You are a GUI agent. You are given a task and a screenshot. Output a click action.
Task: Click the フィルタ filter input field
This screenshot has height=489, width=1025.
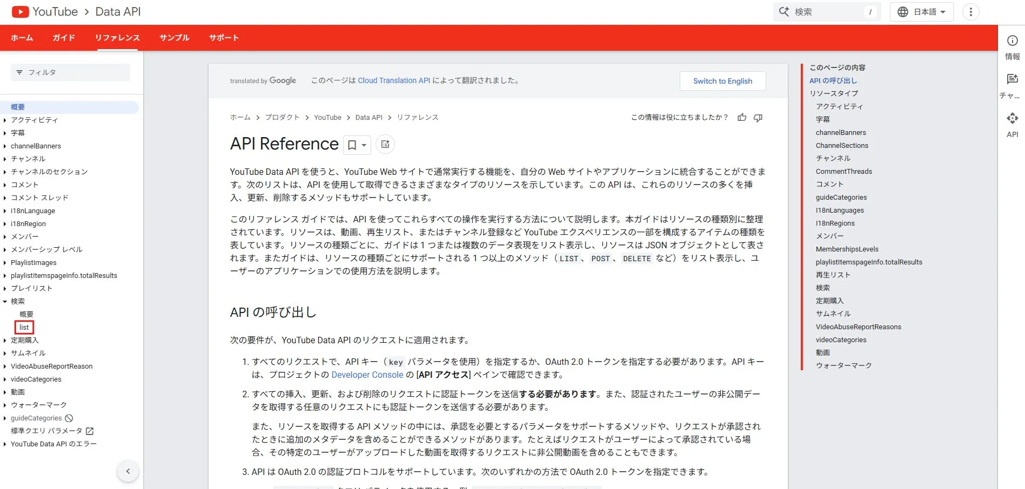[70, 72]
